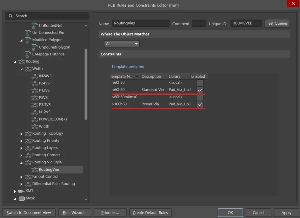
Task: Select the UnRoutedNet rule icon
Action: [34, 26]
